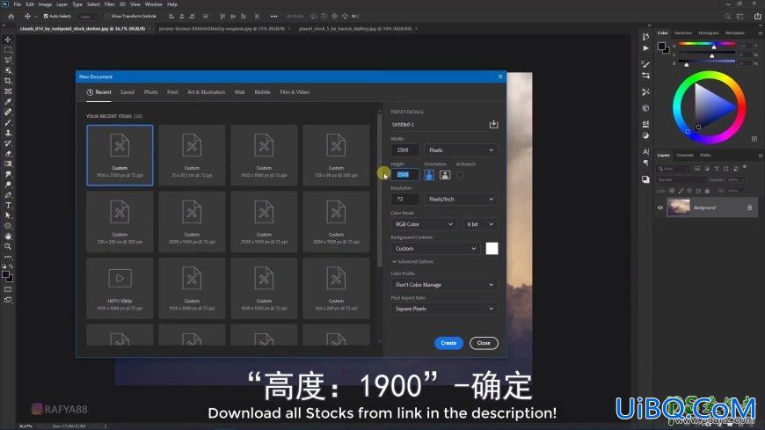Open the Background Contents dropdown
Image resolution: width=765 pixels, height=430 pixels.
[435, 249]
